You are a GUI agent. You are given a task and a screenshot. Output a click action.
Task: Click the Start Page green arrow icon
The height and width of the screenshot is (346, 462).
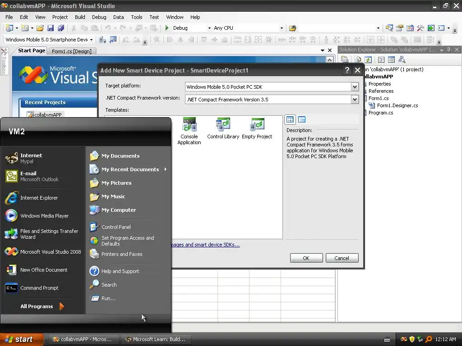coord(431,28)
